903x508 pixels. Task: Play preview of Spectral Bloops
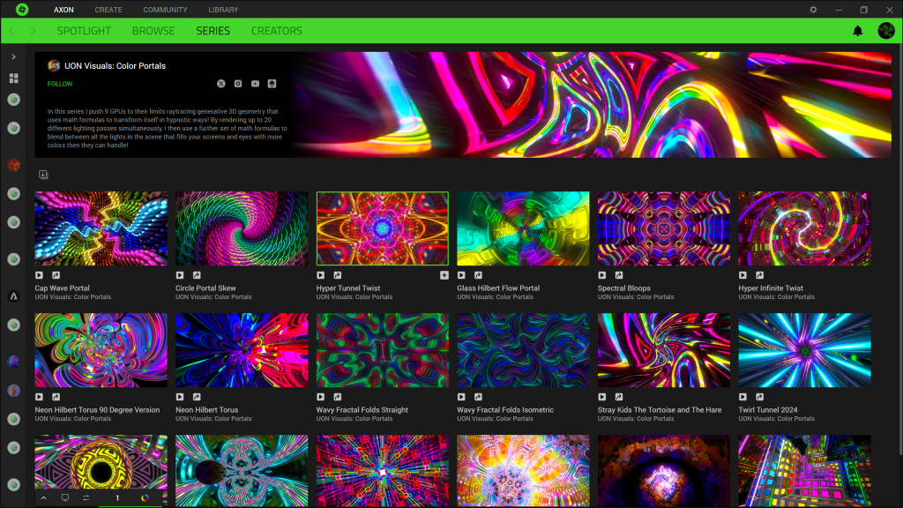click(601, 275)
